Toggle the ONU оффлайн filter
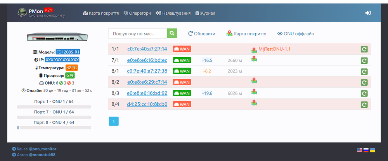This screenshot has height=161, width=388. tap(295, 34)
